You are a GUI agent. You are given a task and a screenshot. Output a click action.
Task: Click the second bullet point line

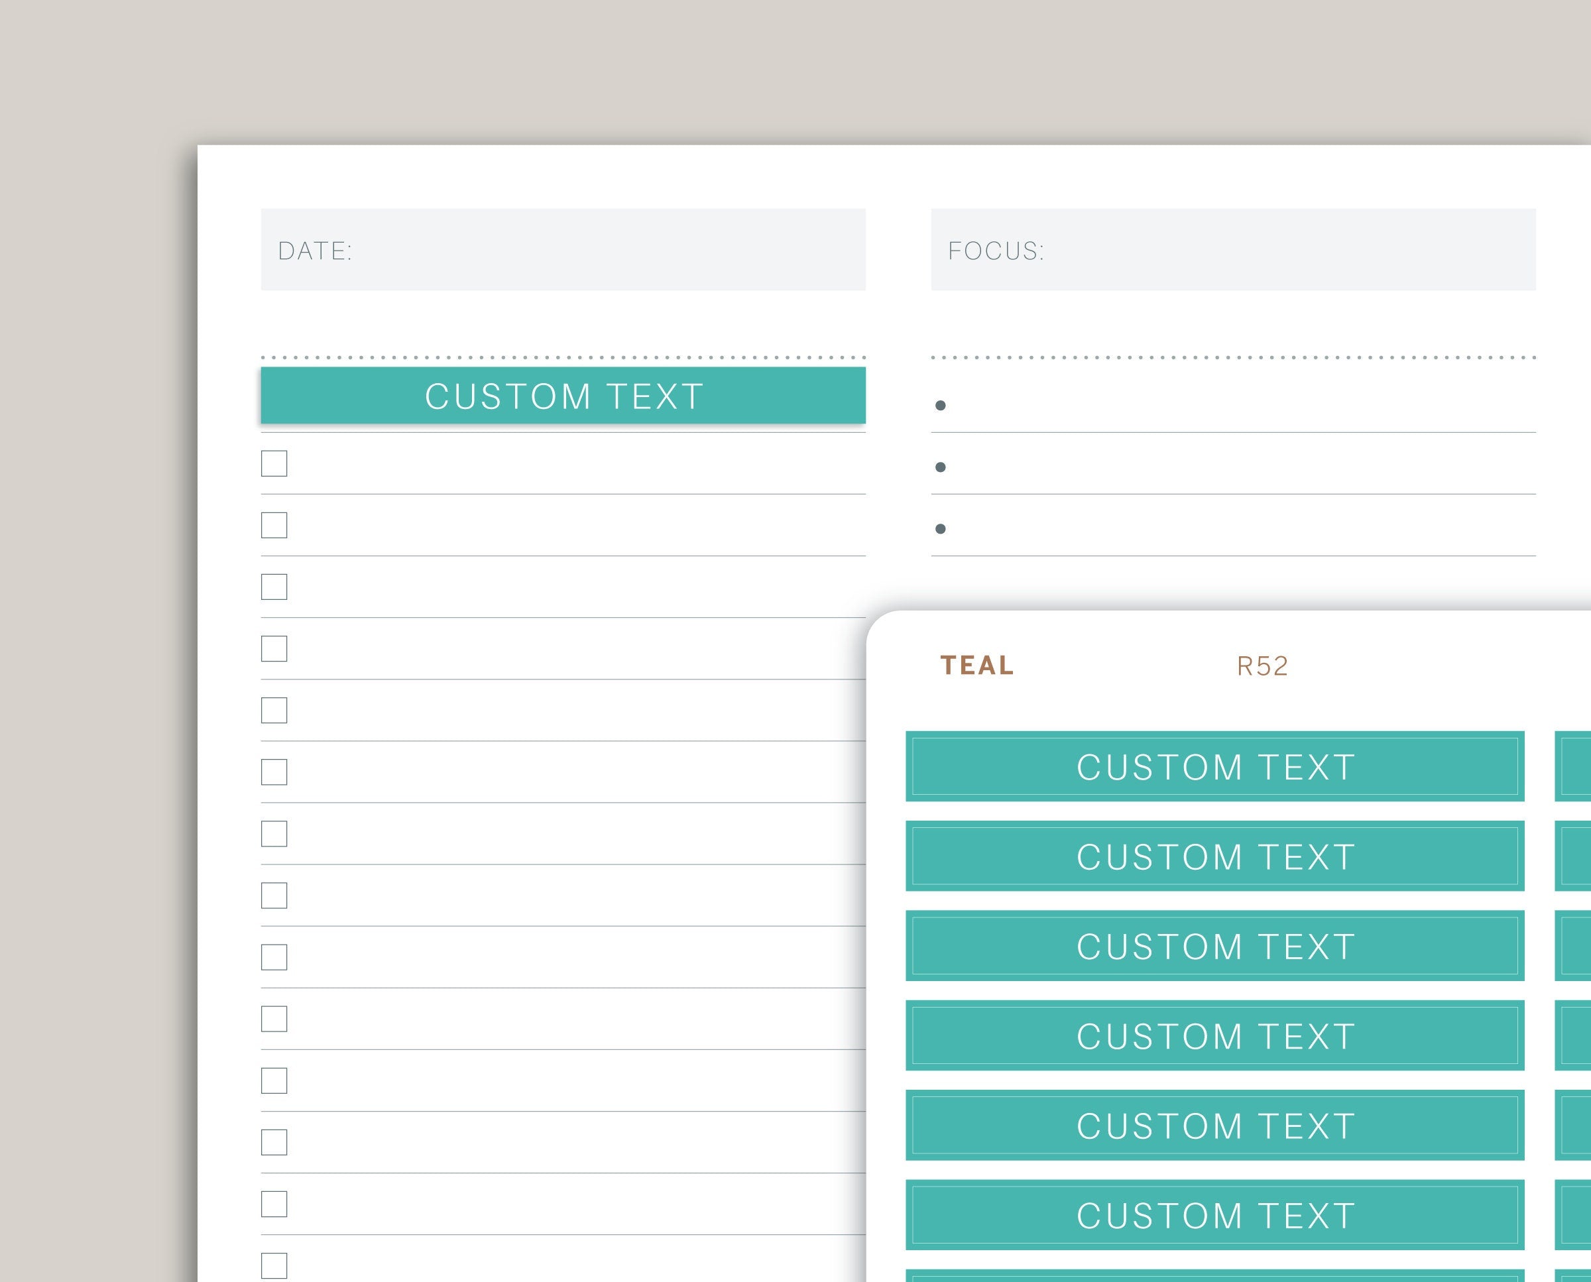1233,467
